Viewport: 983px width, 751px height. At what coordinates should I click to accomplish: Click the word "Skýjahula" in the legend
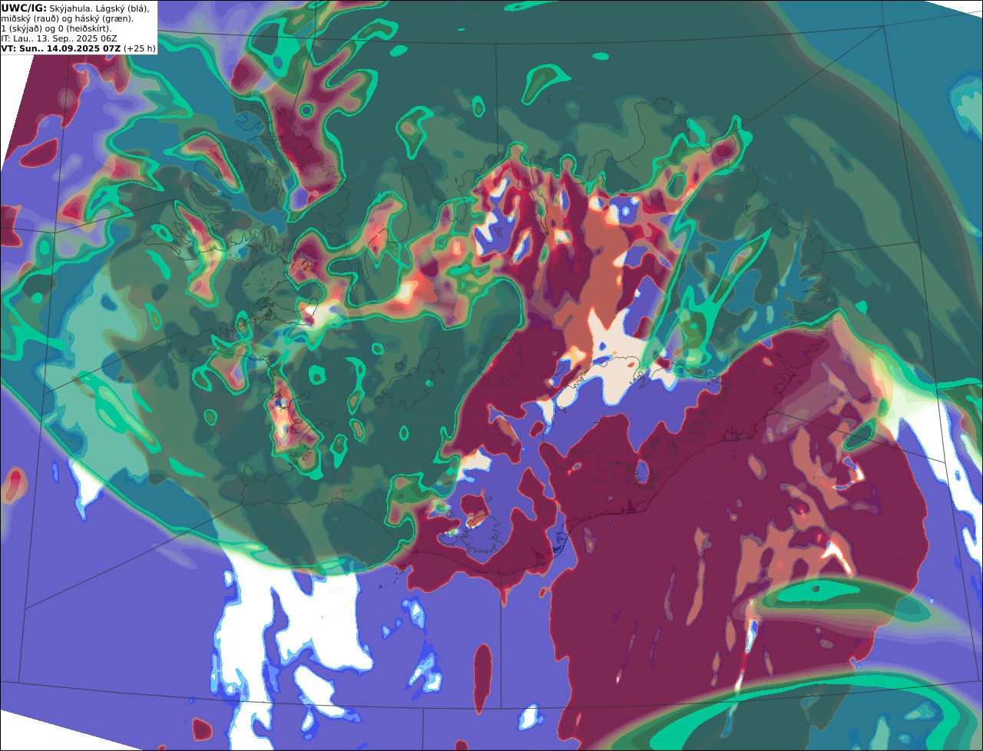(x=70, y=9)
